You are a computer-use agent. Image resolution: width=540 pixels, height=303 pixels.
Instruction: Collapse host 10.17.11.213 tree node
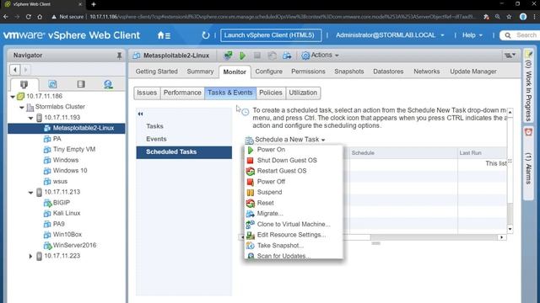click(30, 193)
